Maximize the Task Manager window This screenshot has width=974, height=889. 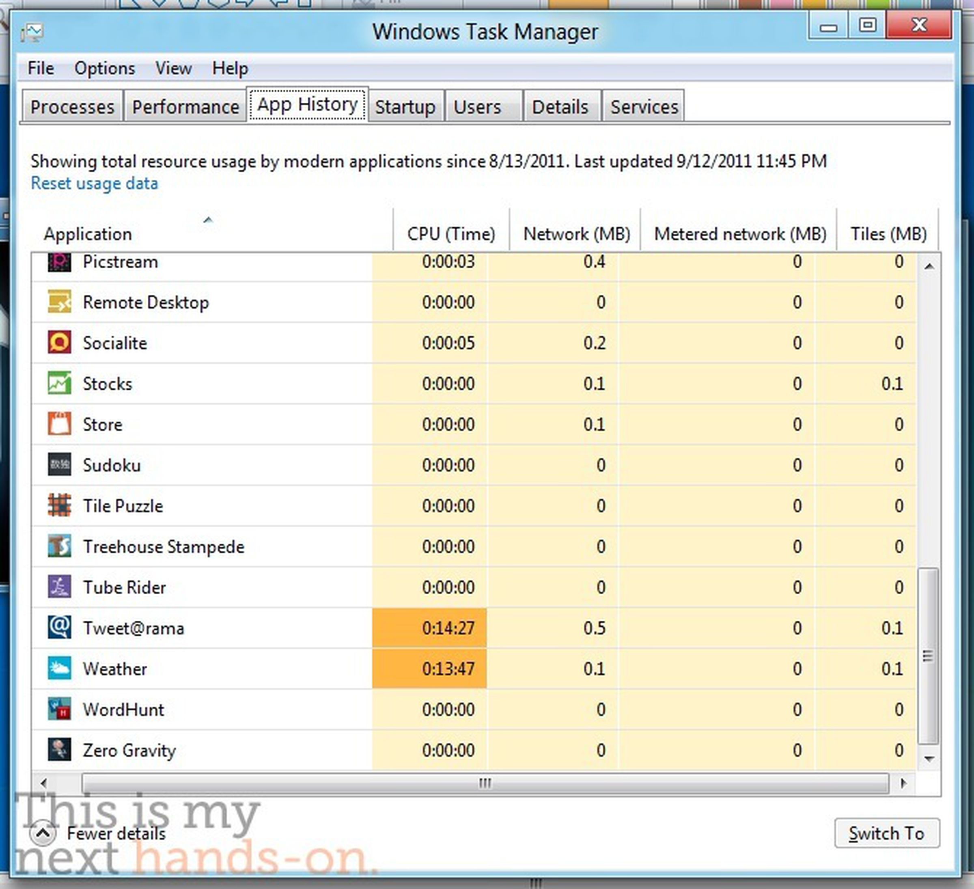(867, 25)
